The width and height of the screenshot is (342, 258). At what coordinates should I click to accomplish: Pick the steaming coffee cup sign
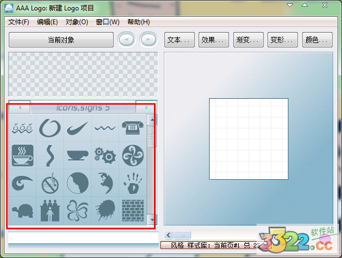(x=22, y=155)
